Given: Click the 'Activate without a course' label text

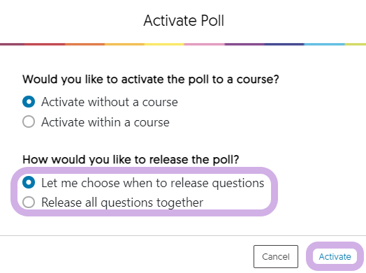Looking at the screenshot, I should 110,102.
